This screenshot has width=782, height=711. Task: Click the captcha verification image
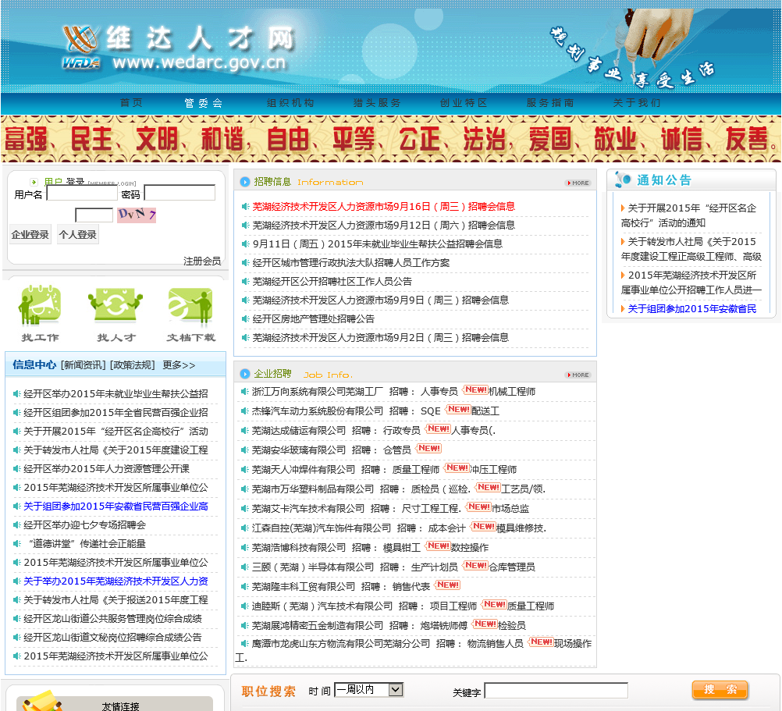pos(137,215)
